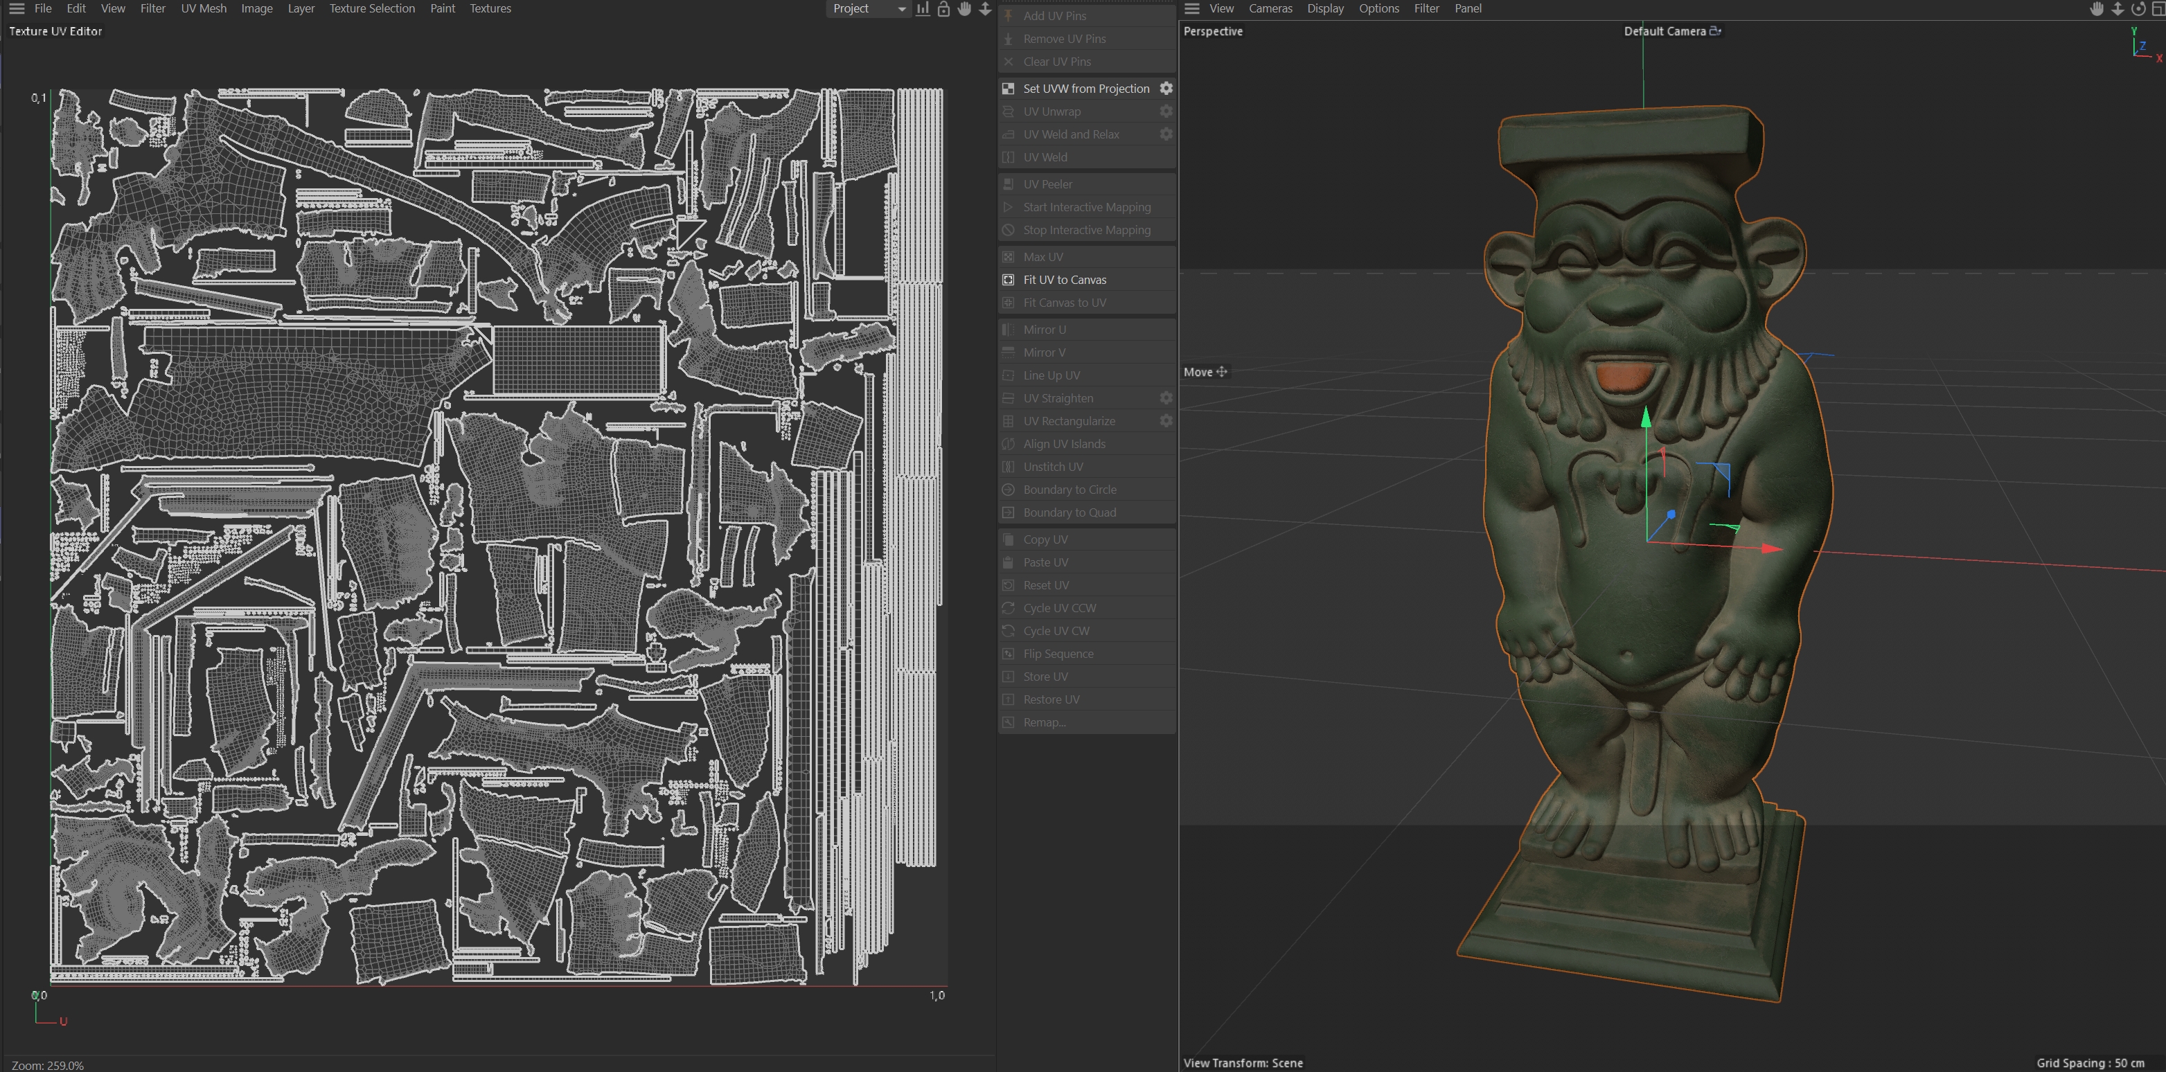Screen dimensions: 2166x1072
Task: Click the orbit camera icon in viewport
Action: [x=2138, y=8]
